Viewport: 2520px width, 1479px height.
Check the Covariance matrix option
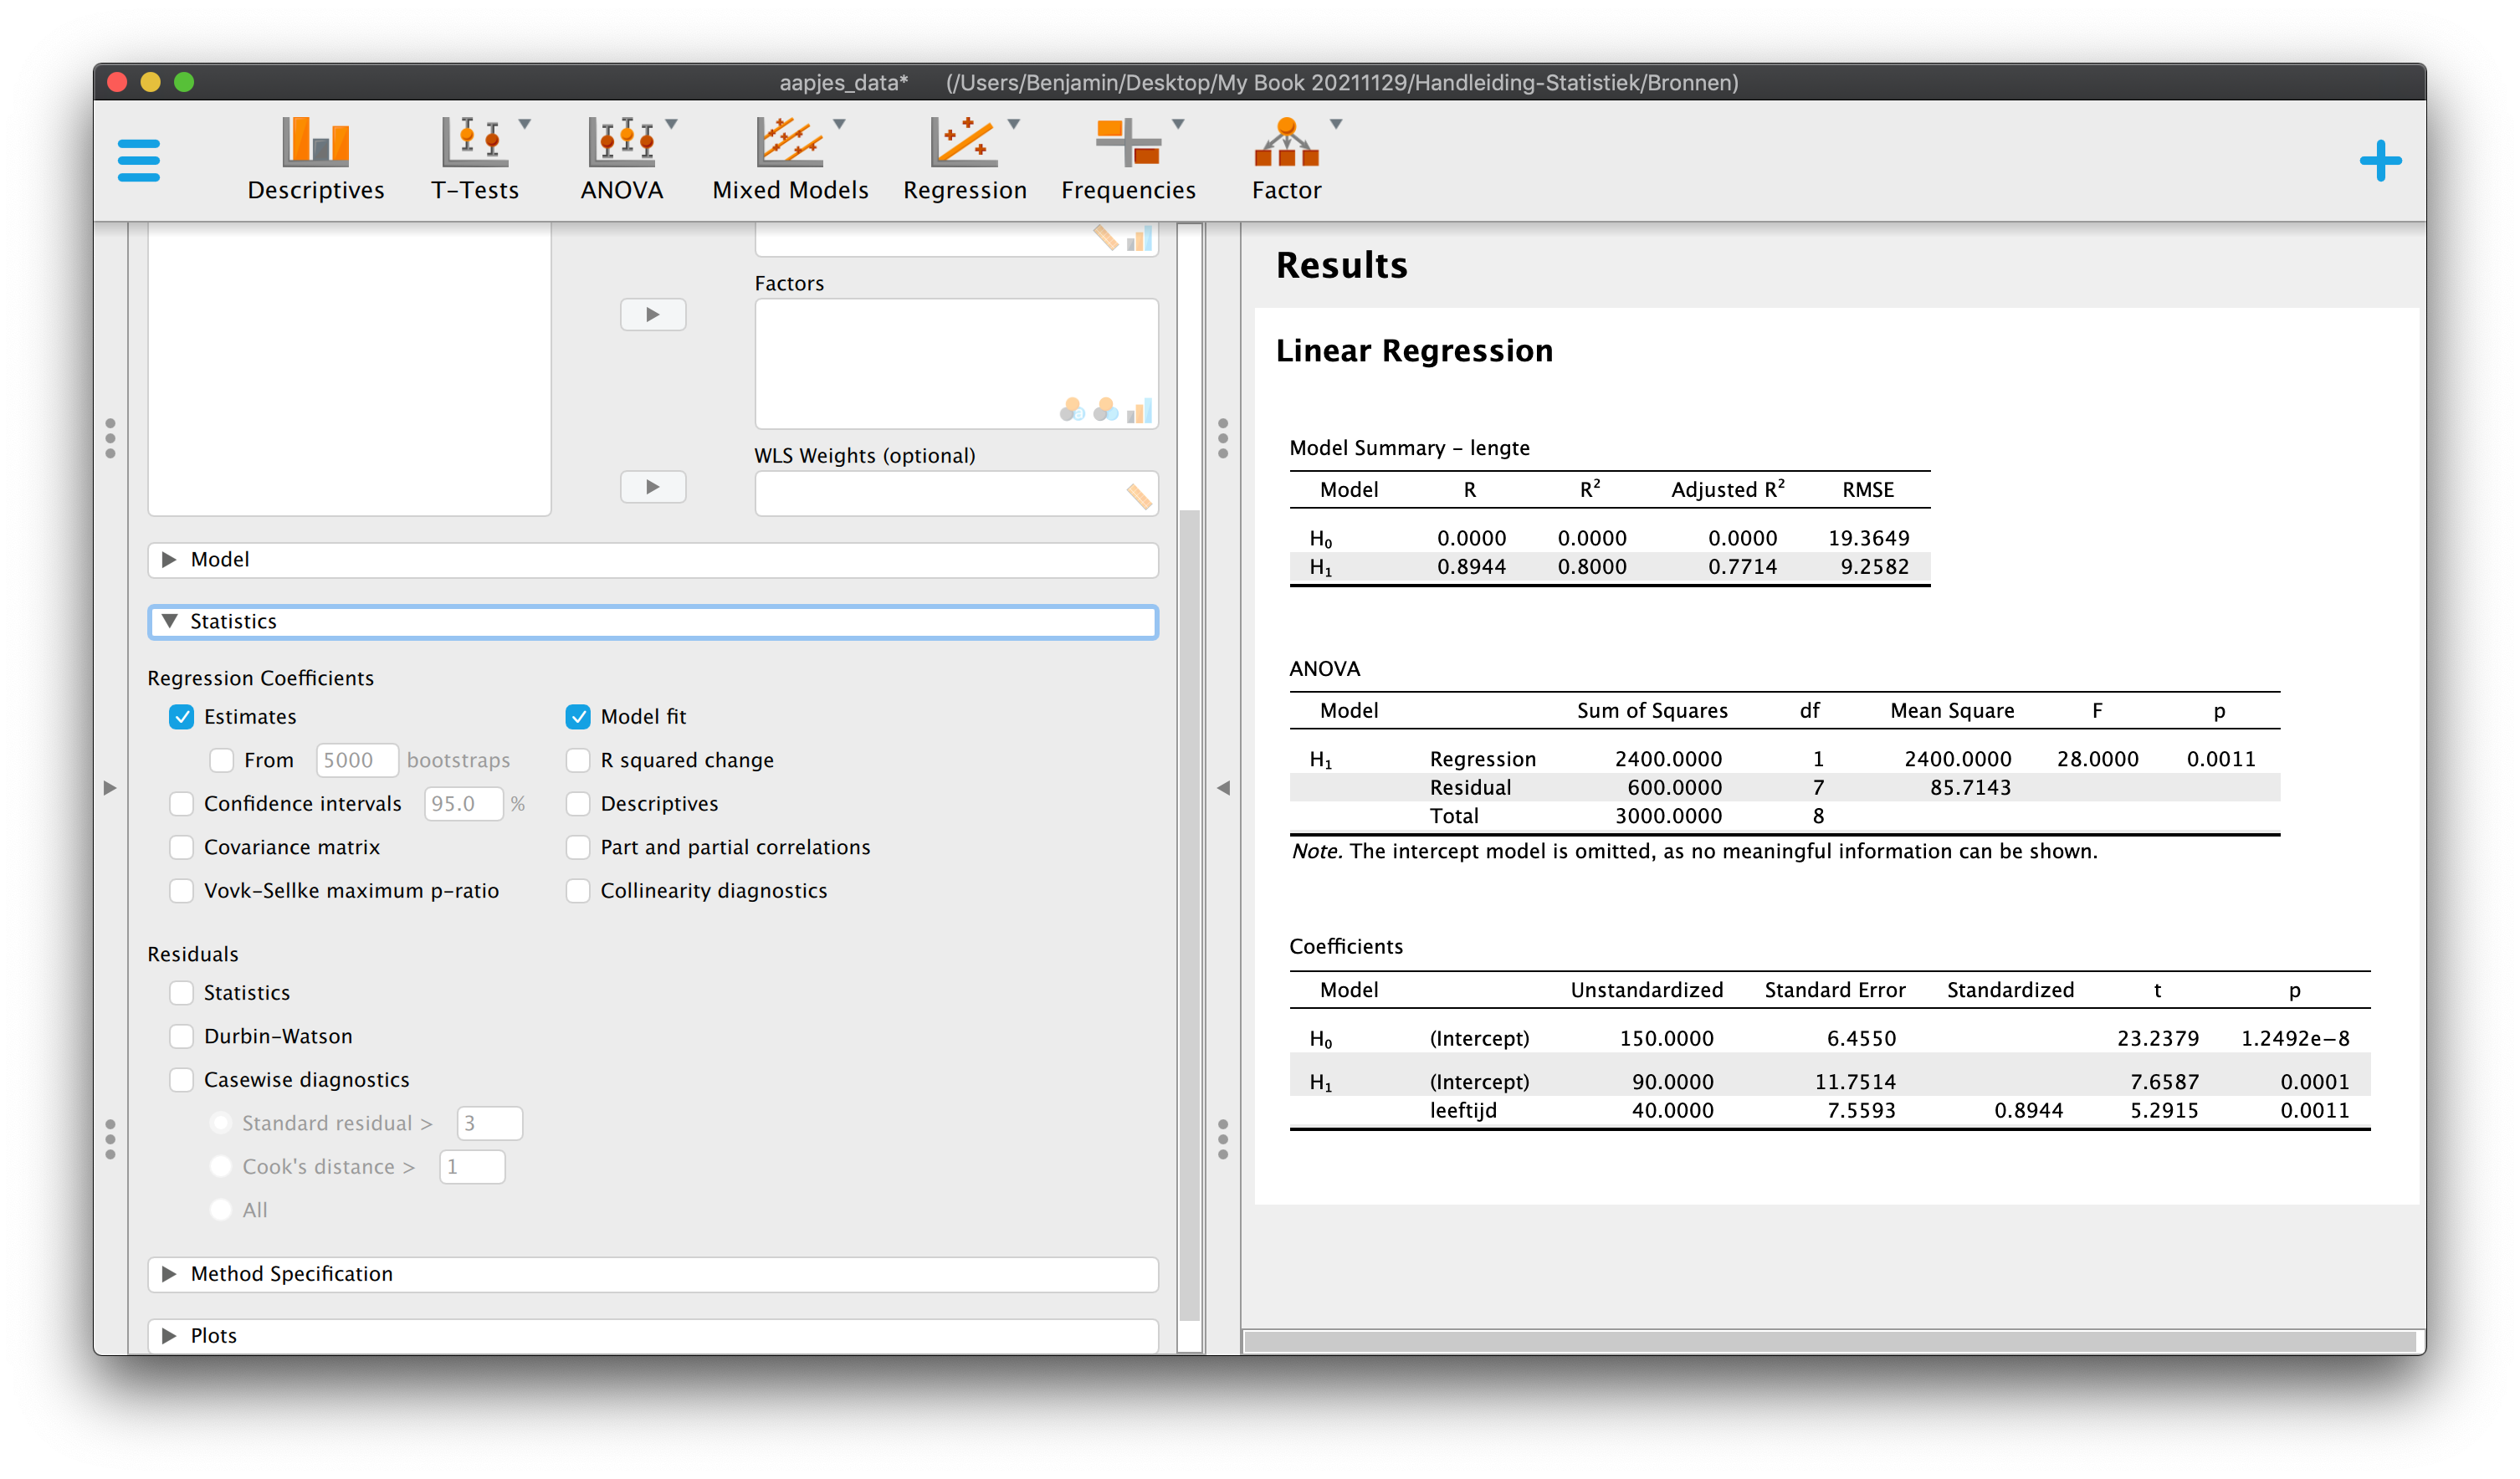coord(181,847)
